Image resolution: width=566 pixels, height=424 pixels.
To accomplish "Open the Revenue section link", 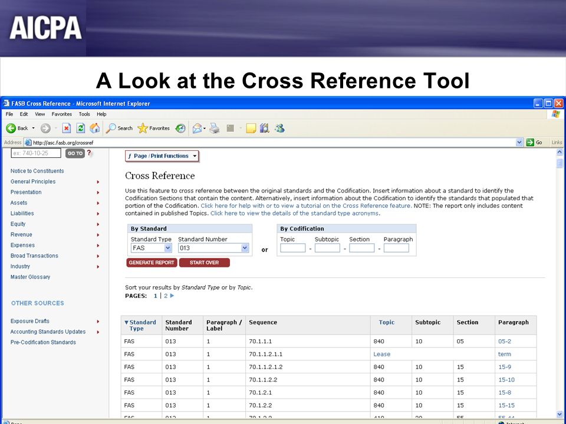I will [x=21, y=234].
